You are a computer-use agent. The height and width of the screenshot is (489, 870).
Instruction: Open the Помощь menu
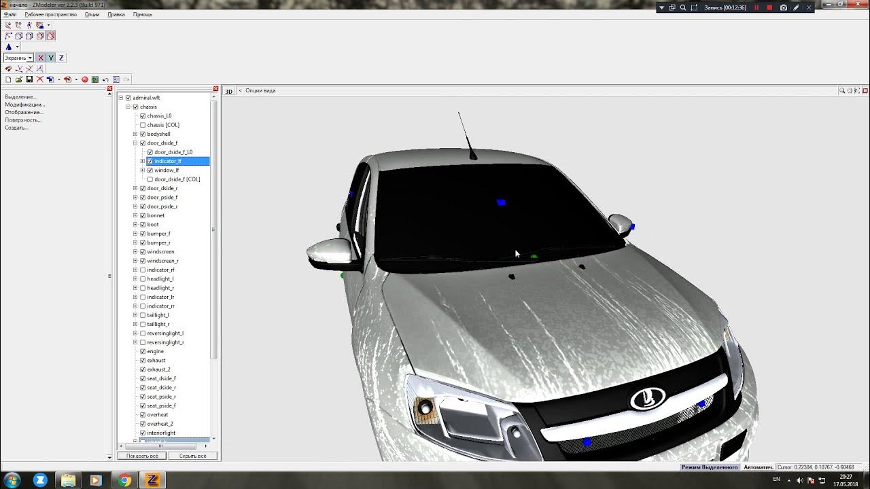[x=143, y=14]
